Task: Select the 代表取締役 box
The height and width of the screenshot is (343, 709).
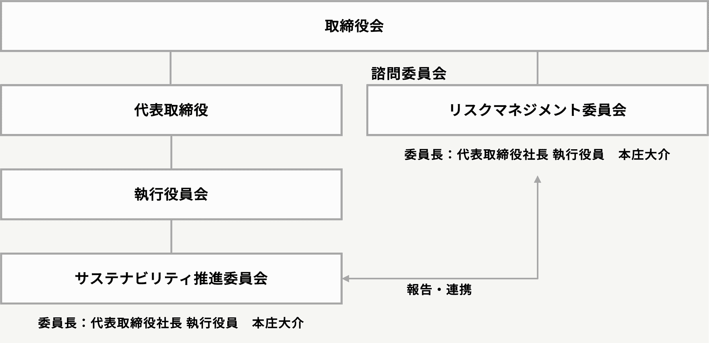Action: tap(171, 110)
